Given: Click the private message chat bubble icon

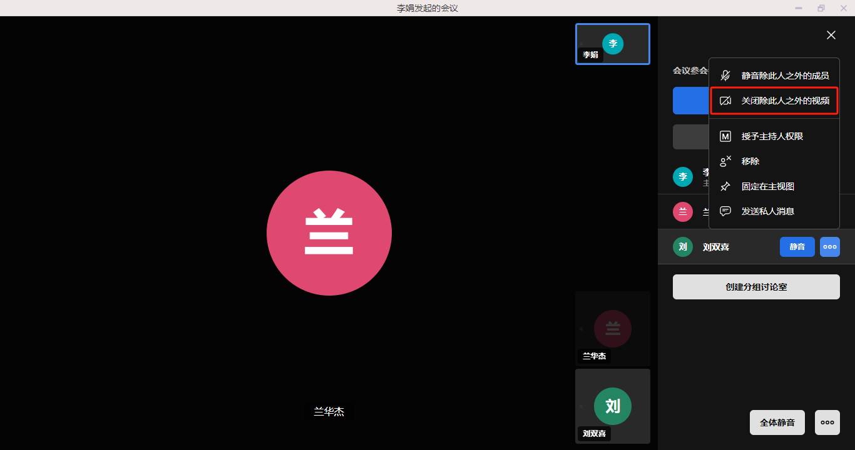Looking at the screenshot, I should (x=725, y=211).
